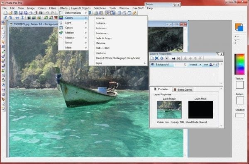Open the Free Stuff menu
The height and width of the screenshot is (164, 249).
point(138,8)
